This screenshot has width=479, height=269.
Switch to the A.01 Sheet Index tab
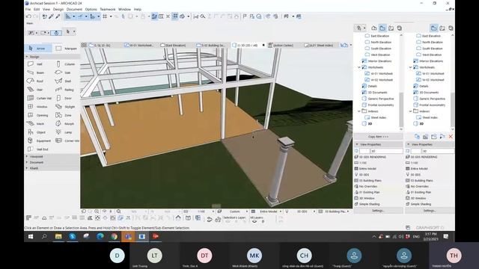coord(319,45)
